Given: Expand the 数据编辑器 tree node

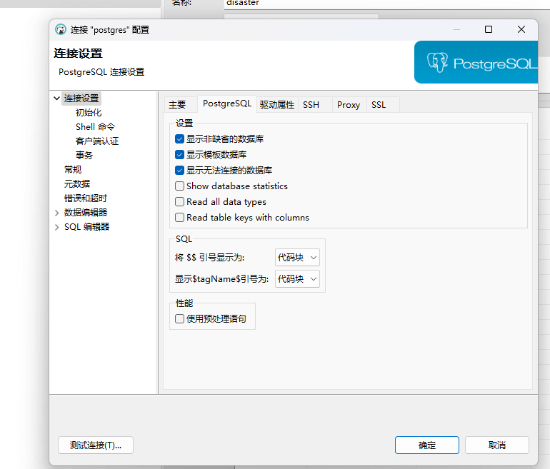Looking at the screenshot, I should tap(57, 213).
